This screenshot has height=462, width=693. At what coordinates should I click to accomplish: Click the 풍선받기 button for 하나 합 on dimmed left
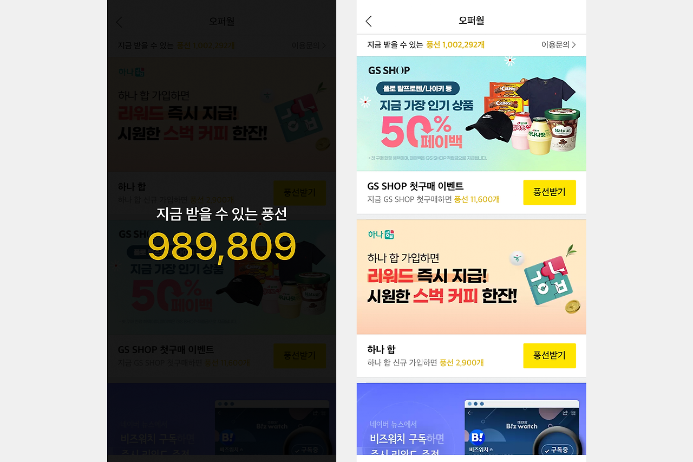pos(300,193)
